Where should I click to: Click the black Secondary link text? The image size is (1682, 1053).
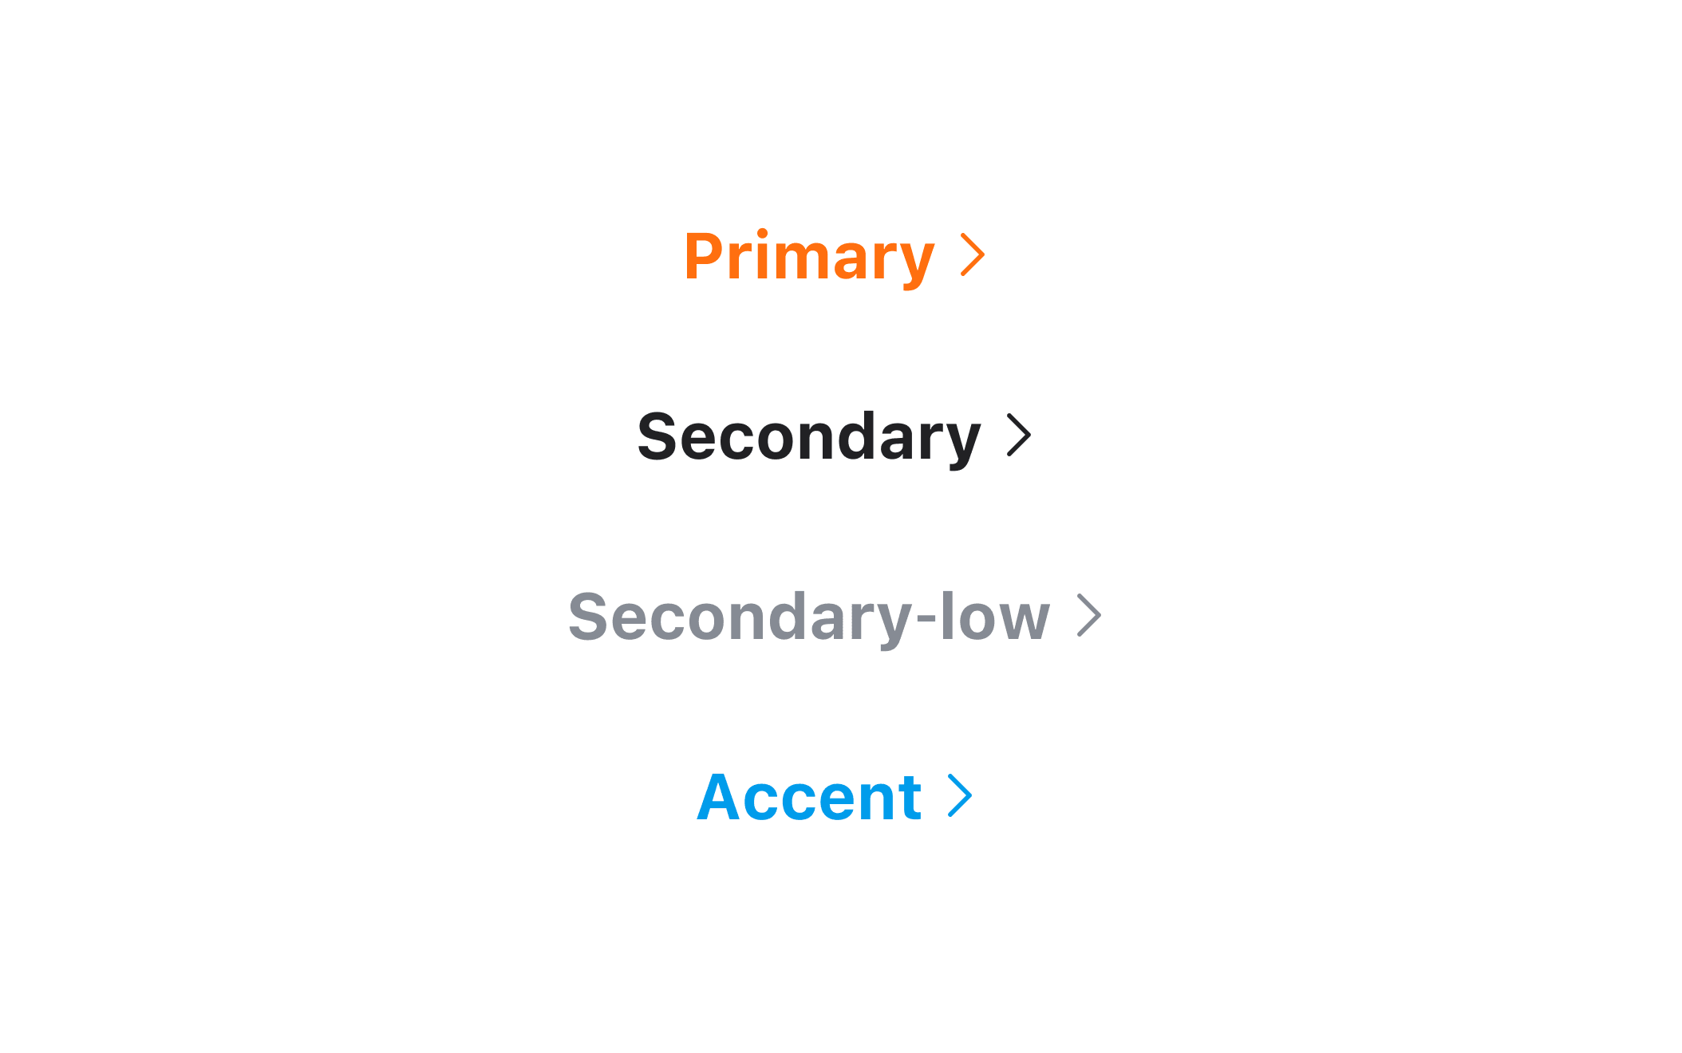[x=808, y=437]
